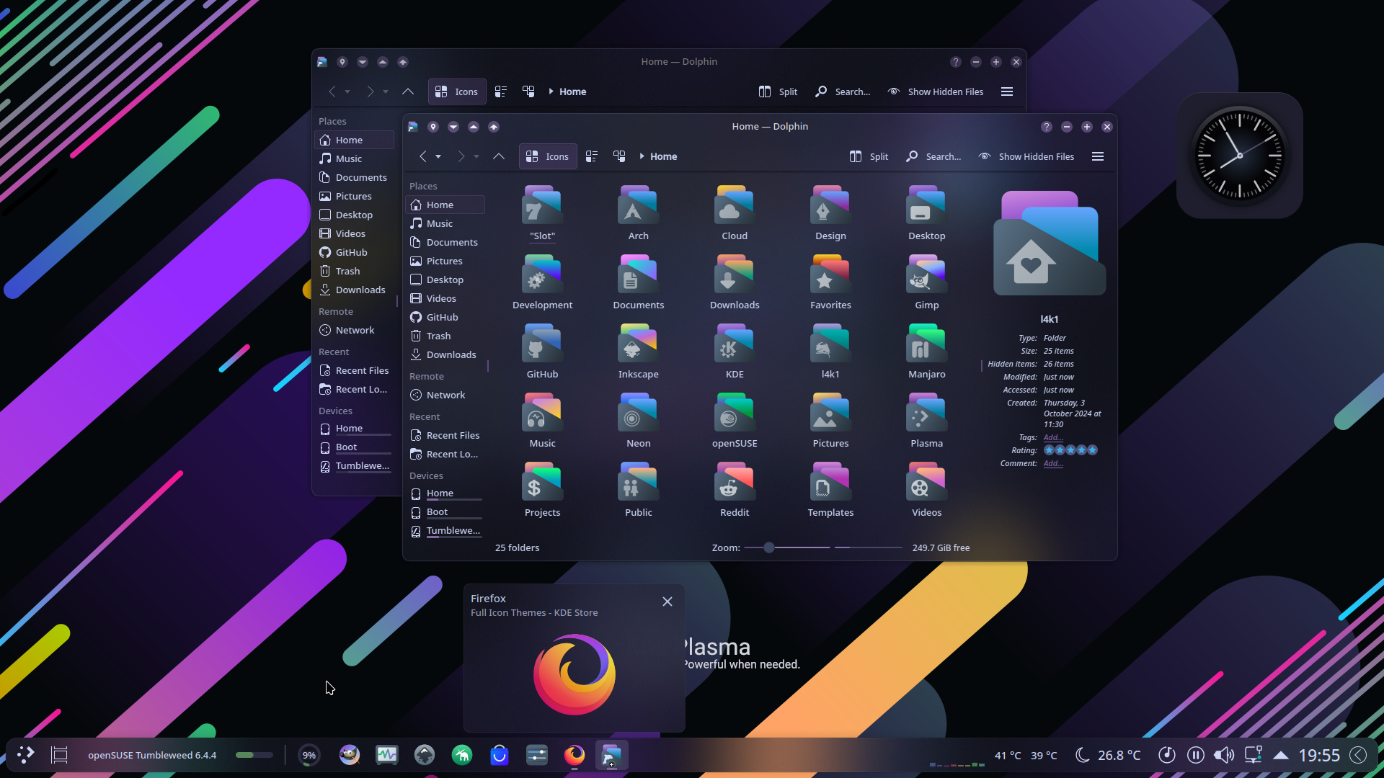Open the Dolphin hamburger menu
Screen dimensions: 1384x778
1097,156
